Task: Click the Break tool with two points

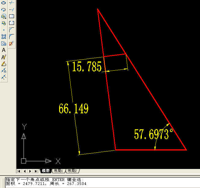Action: tap(12, 23)
